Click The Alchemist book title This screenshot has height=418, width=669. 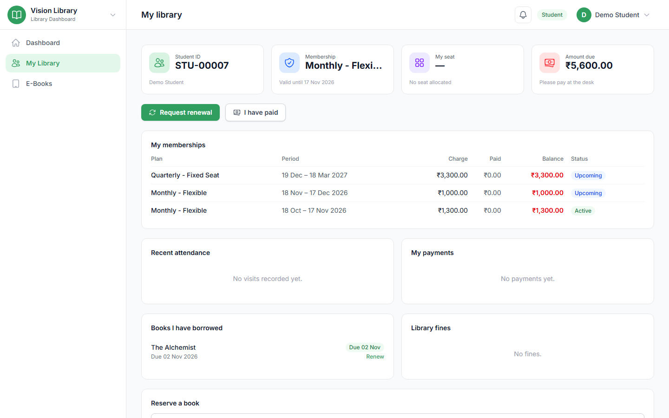click(x=173, y=347)
